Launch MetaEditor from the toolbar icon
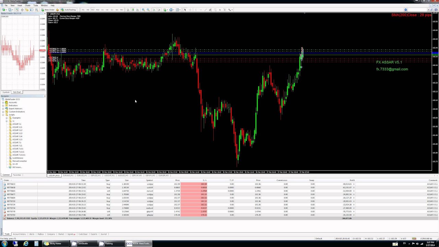The width and height of the screenshot is (439, 247). [x=57, y=10]
